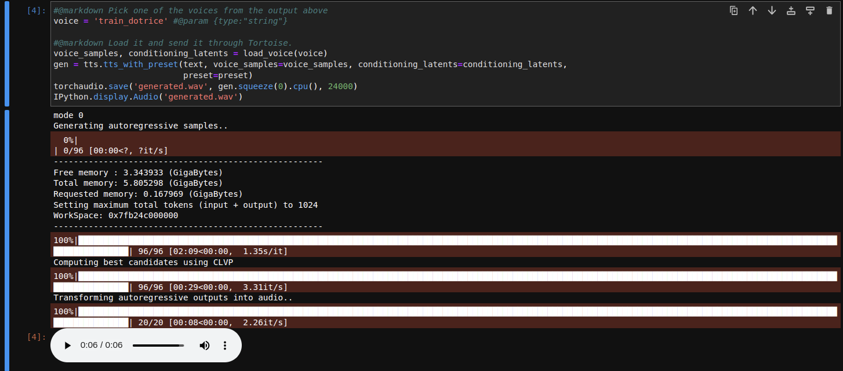This screenshot has width=843, height=371.
Task: Click the [4] execution count beside the code
Action: point(34,10)
